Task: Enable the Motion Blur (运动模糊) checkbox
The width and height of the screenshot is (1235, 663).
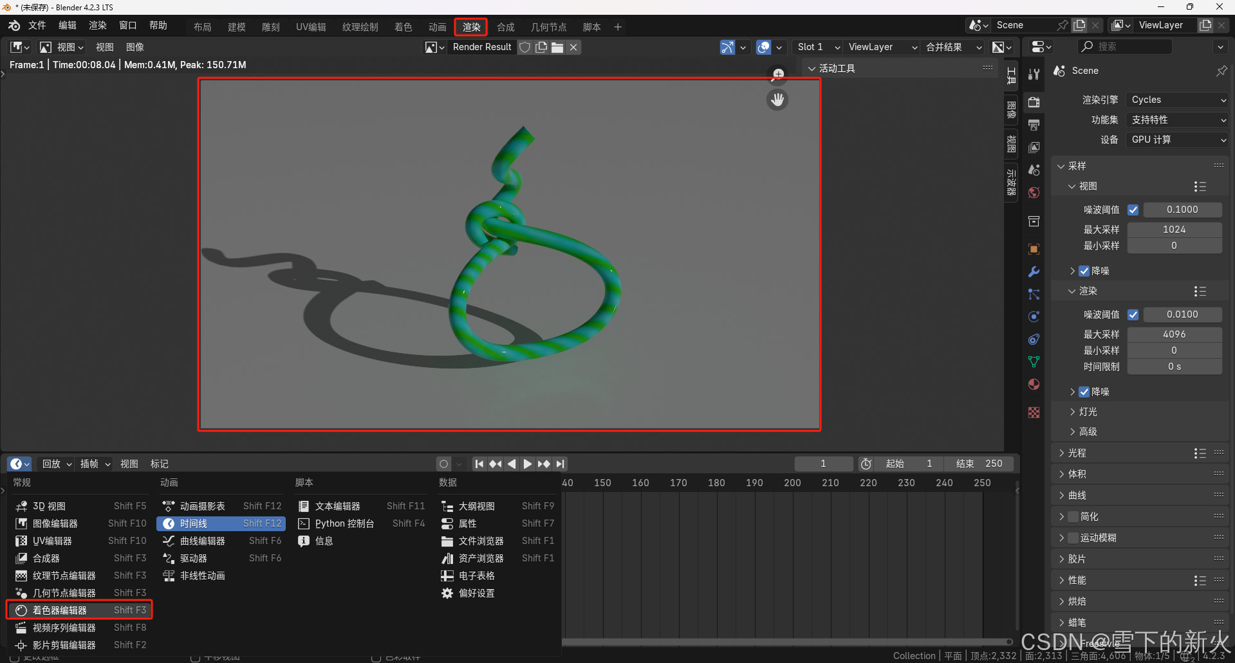Action: pos(1073,538)
